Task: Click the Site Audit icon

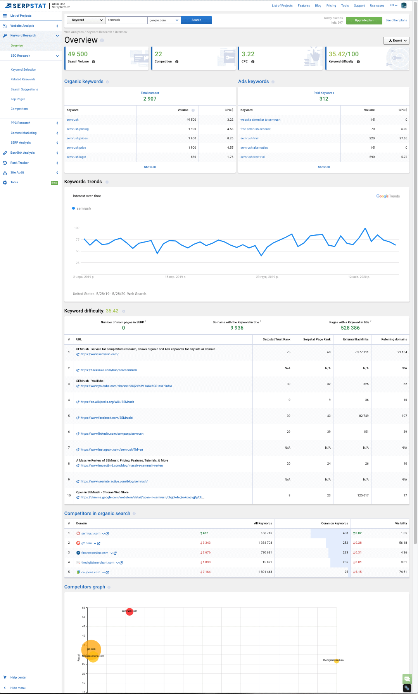Action: [x=5, y=173]
